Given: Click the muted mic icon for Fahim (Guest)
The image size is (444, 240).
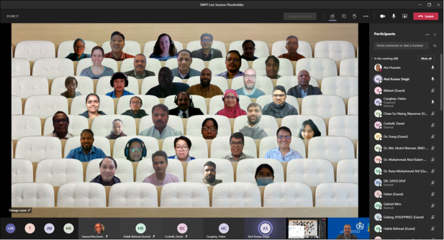Looking at the screenshot, I should click(x=432, y=194).
